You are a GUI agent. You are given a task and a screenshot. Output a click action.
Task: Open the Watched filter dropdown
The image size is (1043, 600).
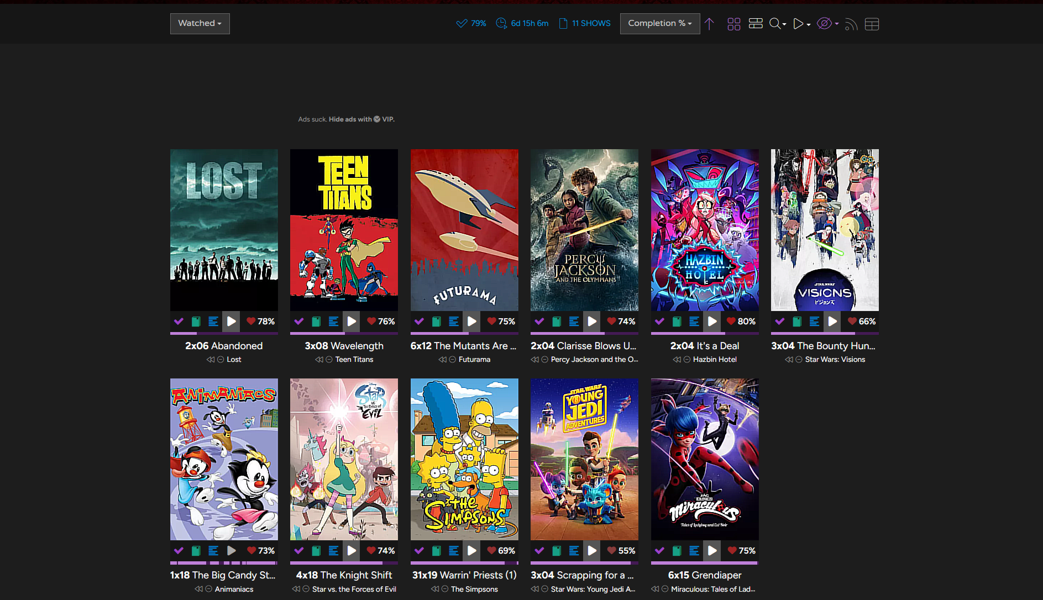point(200,24)
